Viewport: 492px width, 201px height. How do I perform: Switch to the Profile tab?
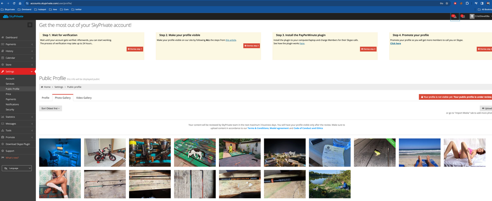pos(46,98)
